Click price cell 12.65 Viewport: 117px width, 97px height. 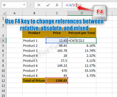[57, 40]
